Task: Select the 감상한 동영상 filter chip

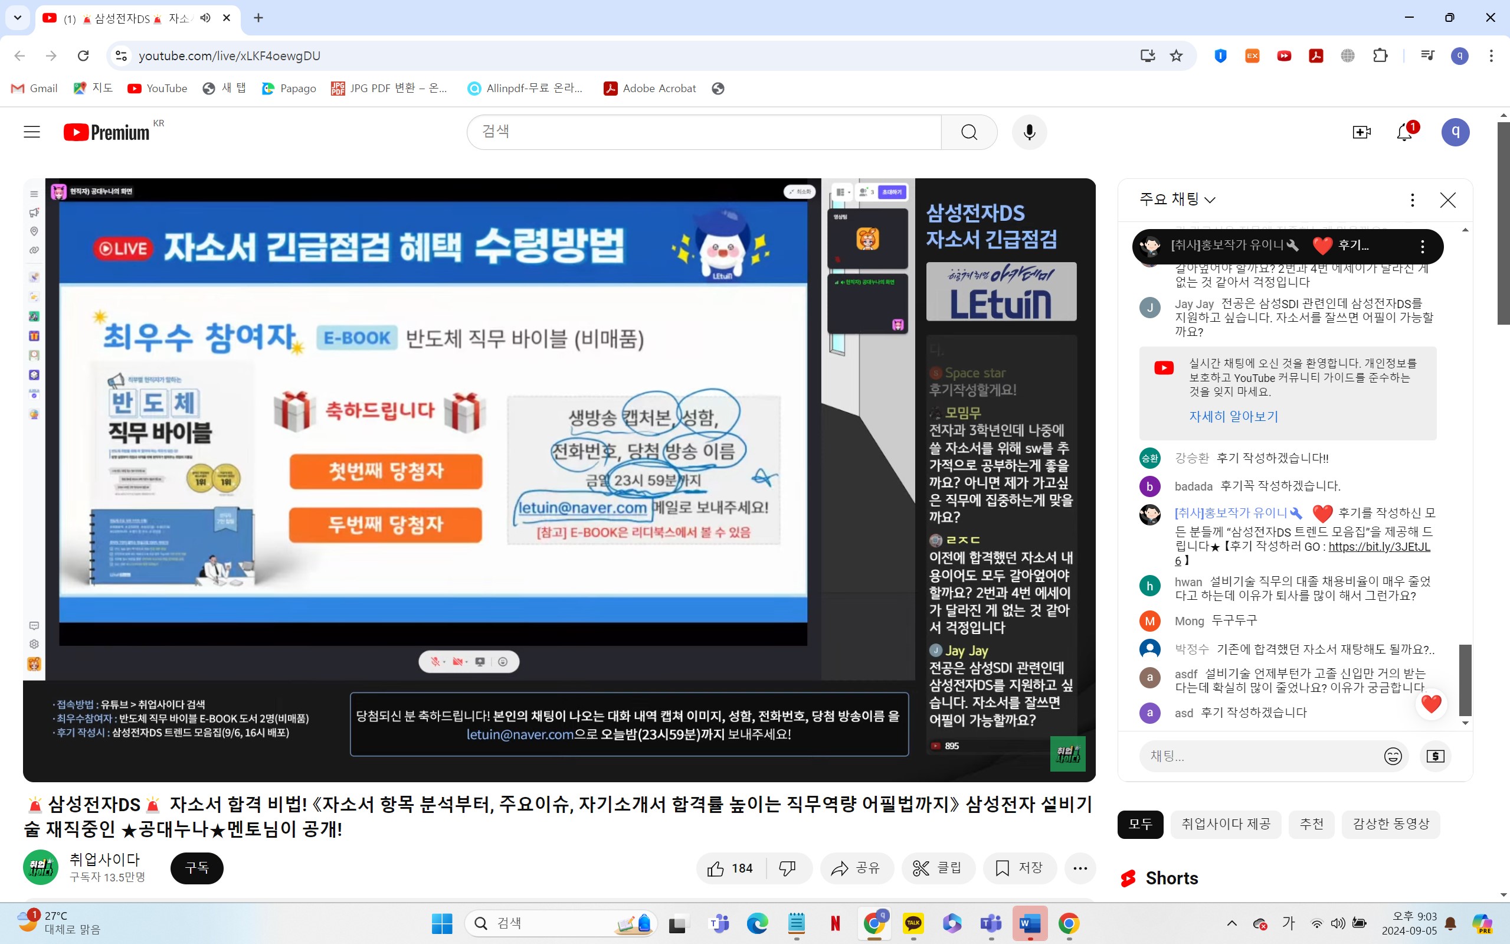Action: pyautogui.click(x=1390, y=824)
